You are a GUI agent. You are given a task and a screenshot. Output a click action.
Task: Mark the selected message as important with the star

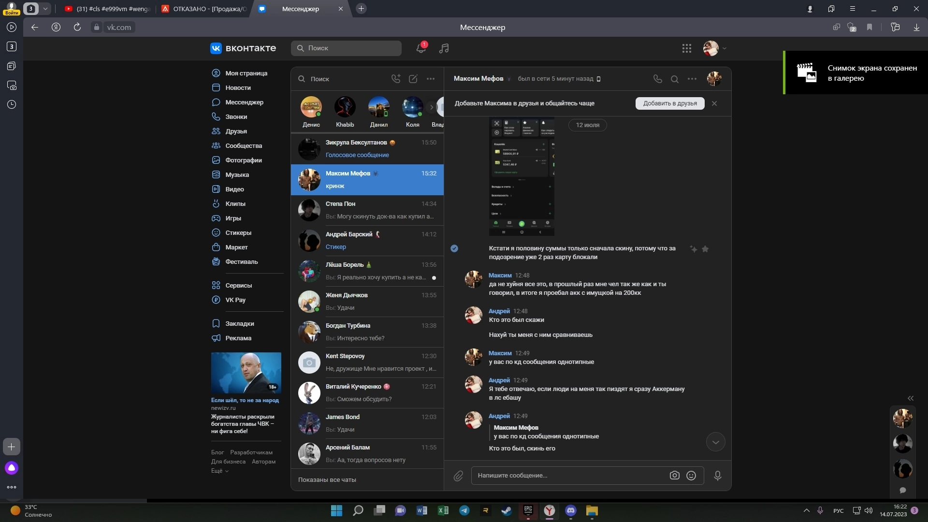click(705, 249)
